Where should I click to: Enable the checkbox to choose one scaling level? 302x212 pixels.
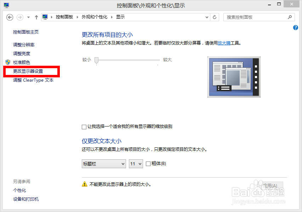pyautogui.click(x=84, y=126)
